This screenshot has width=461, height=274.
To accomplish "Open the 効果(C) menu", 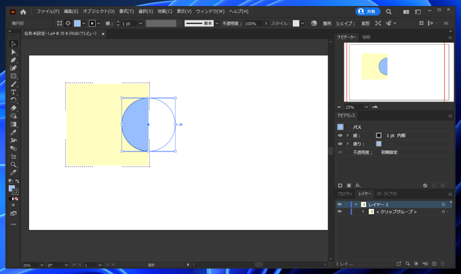I will click(x=165, y=12).
